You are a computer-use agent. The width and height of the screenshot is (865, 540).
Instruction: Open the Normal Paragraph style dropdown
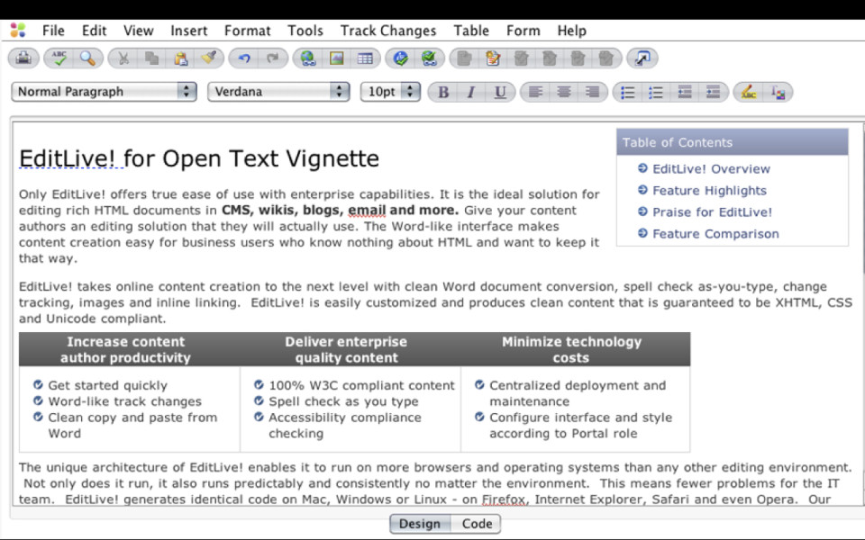[x=104, y=92]
